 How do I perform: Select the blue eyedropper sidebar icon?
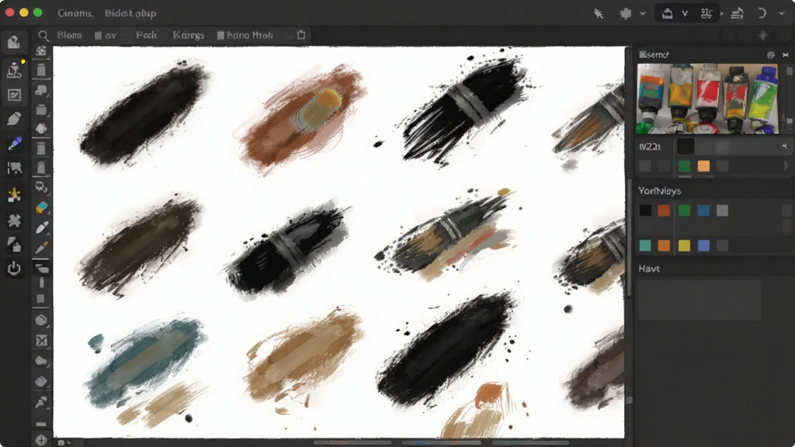(14, 144)
